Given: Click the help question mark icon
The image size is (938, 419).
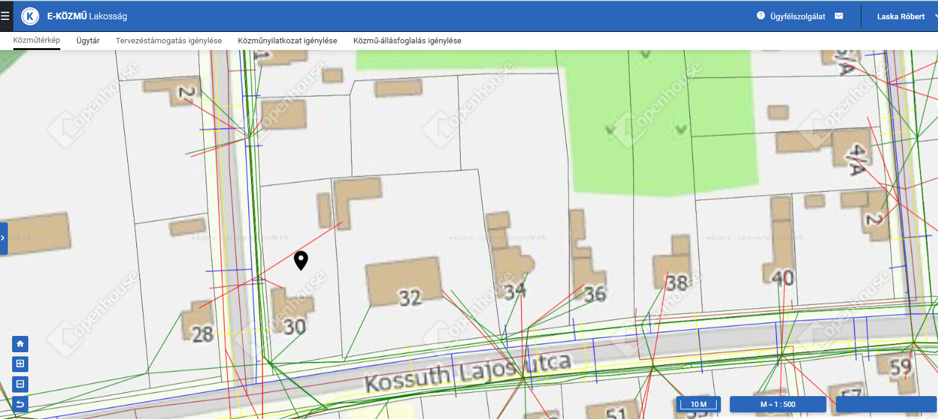Looking at the screenshot, I should tap(761, 16).
